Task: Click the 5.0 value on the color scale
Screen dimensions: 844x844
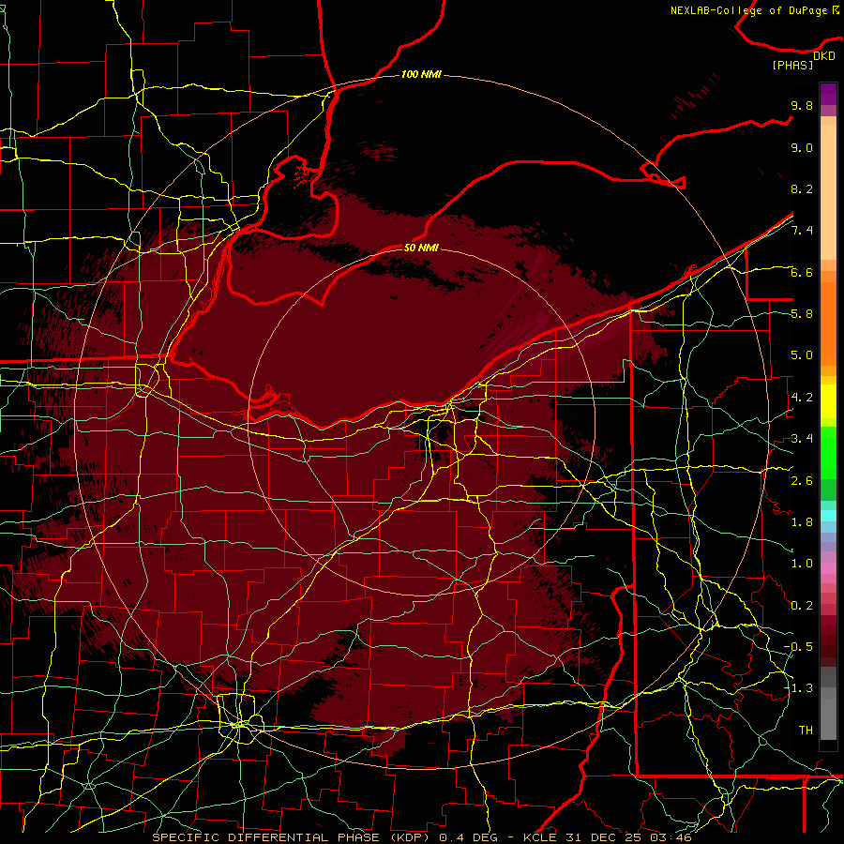Action: coord(802,355)
